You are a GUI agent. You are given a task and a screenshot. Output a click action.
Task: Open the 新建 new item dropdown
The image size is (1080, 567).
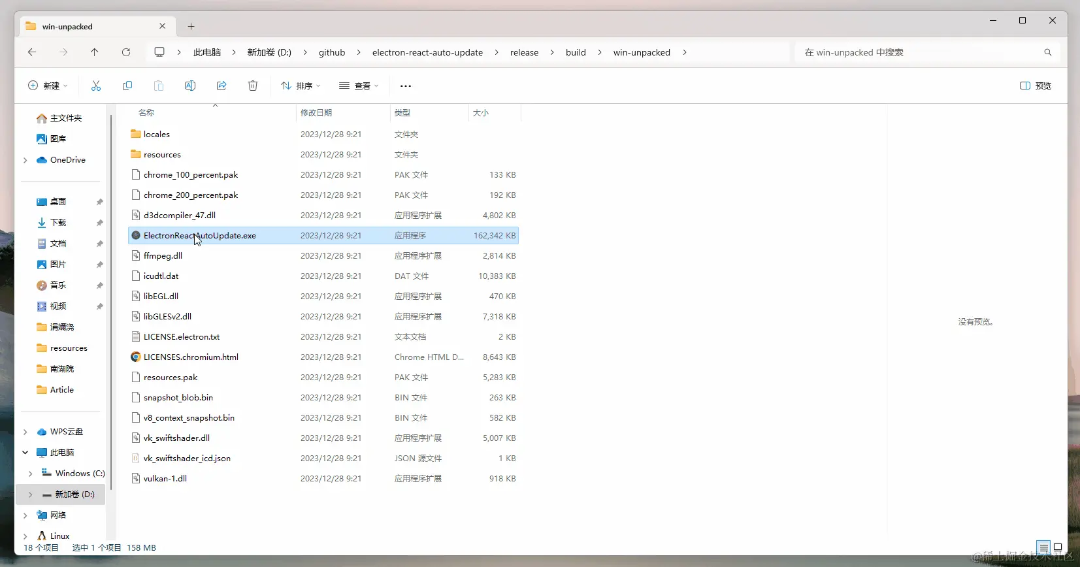tap(48, 86)
